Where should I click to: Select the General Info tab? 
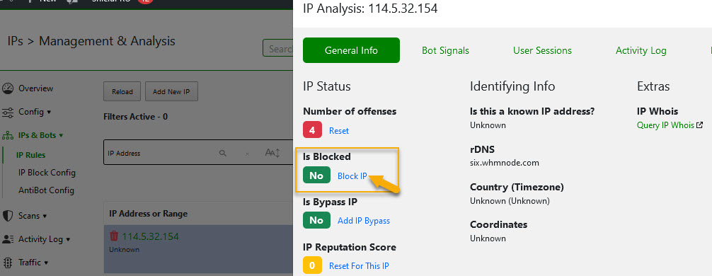(351, 50)
